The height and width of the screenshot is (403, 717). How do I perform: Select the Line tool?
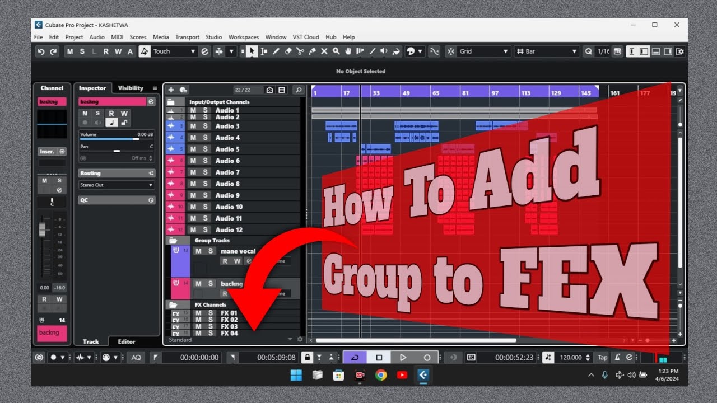[x=372, y=51]
